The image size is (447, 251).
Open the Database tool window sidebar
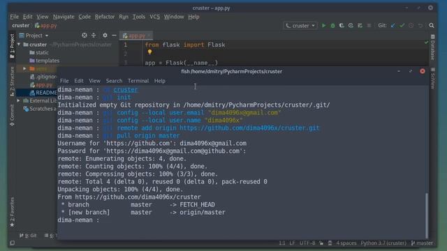[432, 47]
